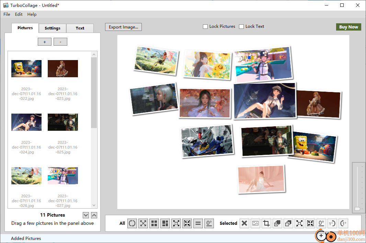
Task: Click the rotate-all pictures circular arrows icon
Action: [x=132, y=223]
